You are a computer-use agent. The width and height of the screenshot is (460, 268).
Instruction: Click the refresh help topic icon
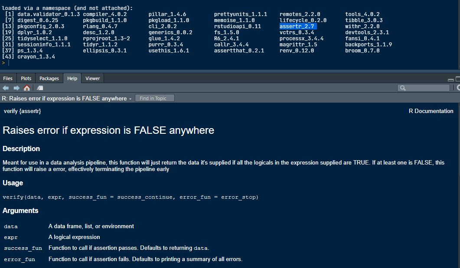click(458, 87)
